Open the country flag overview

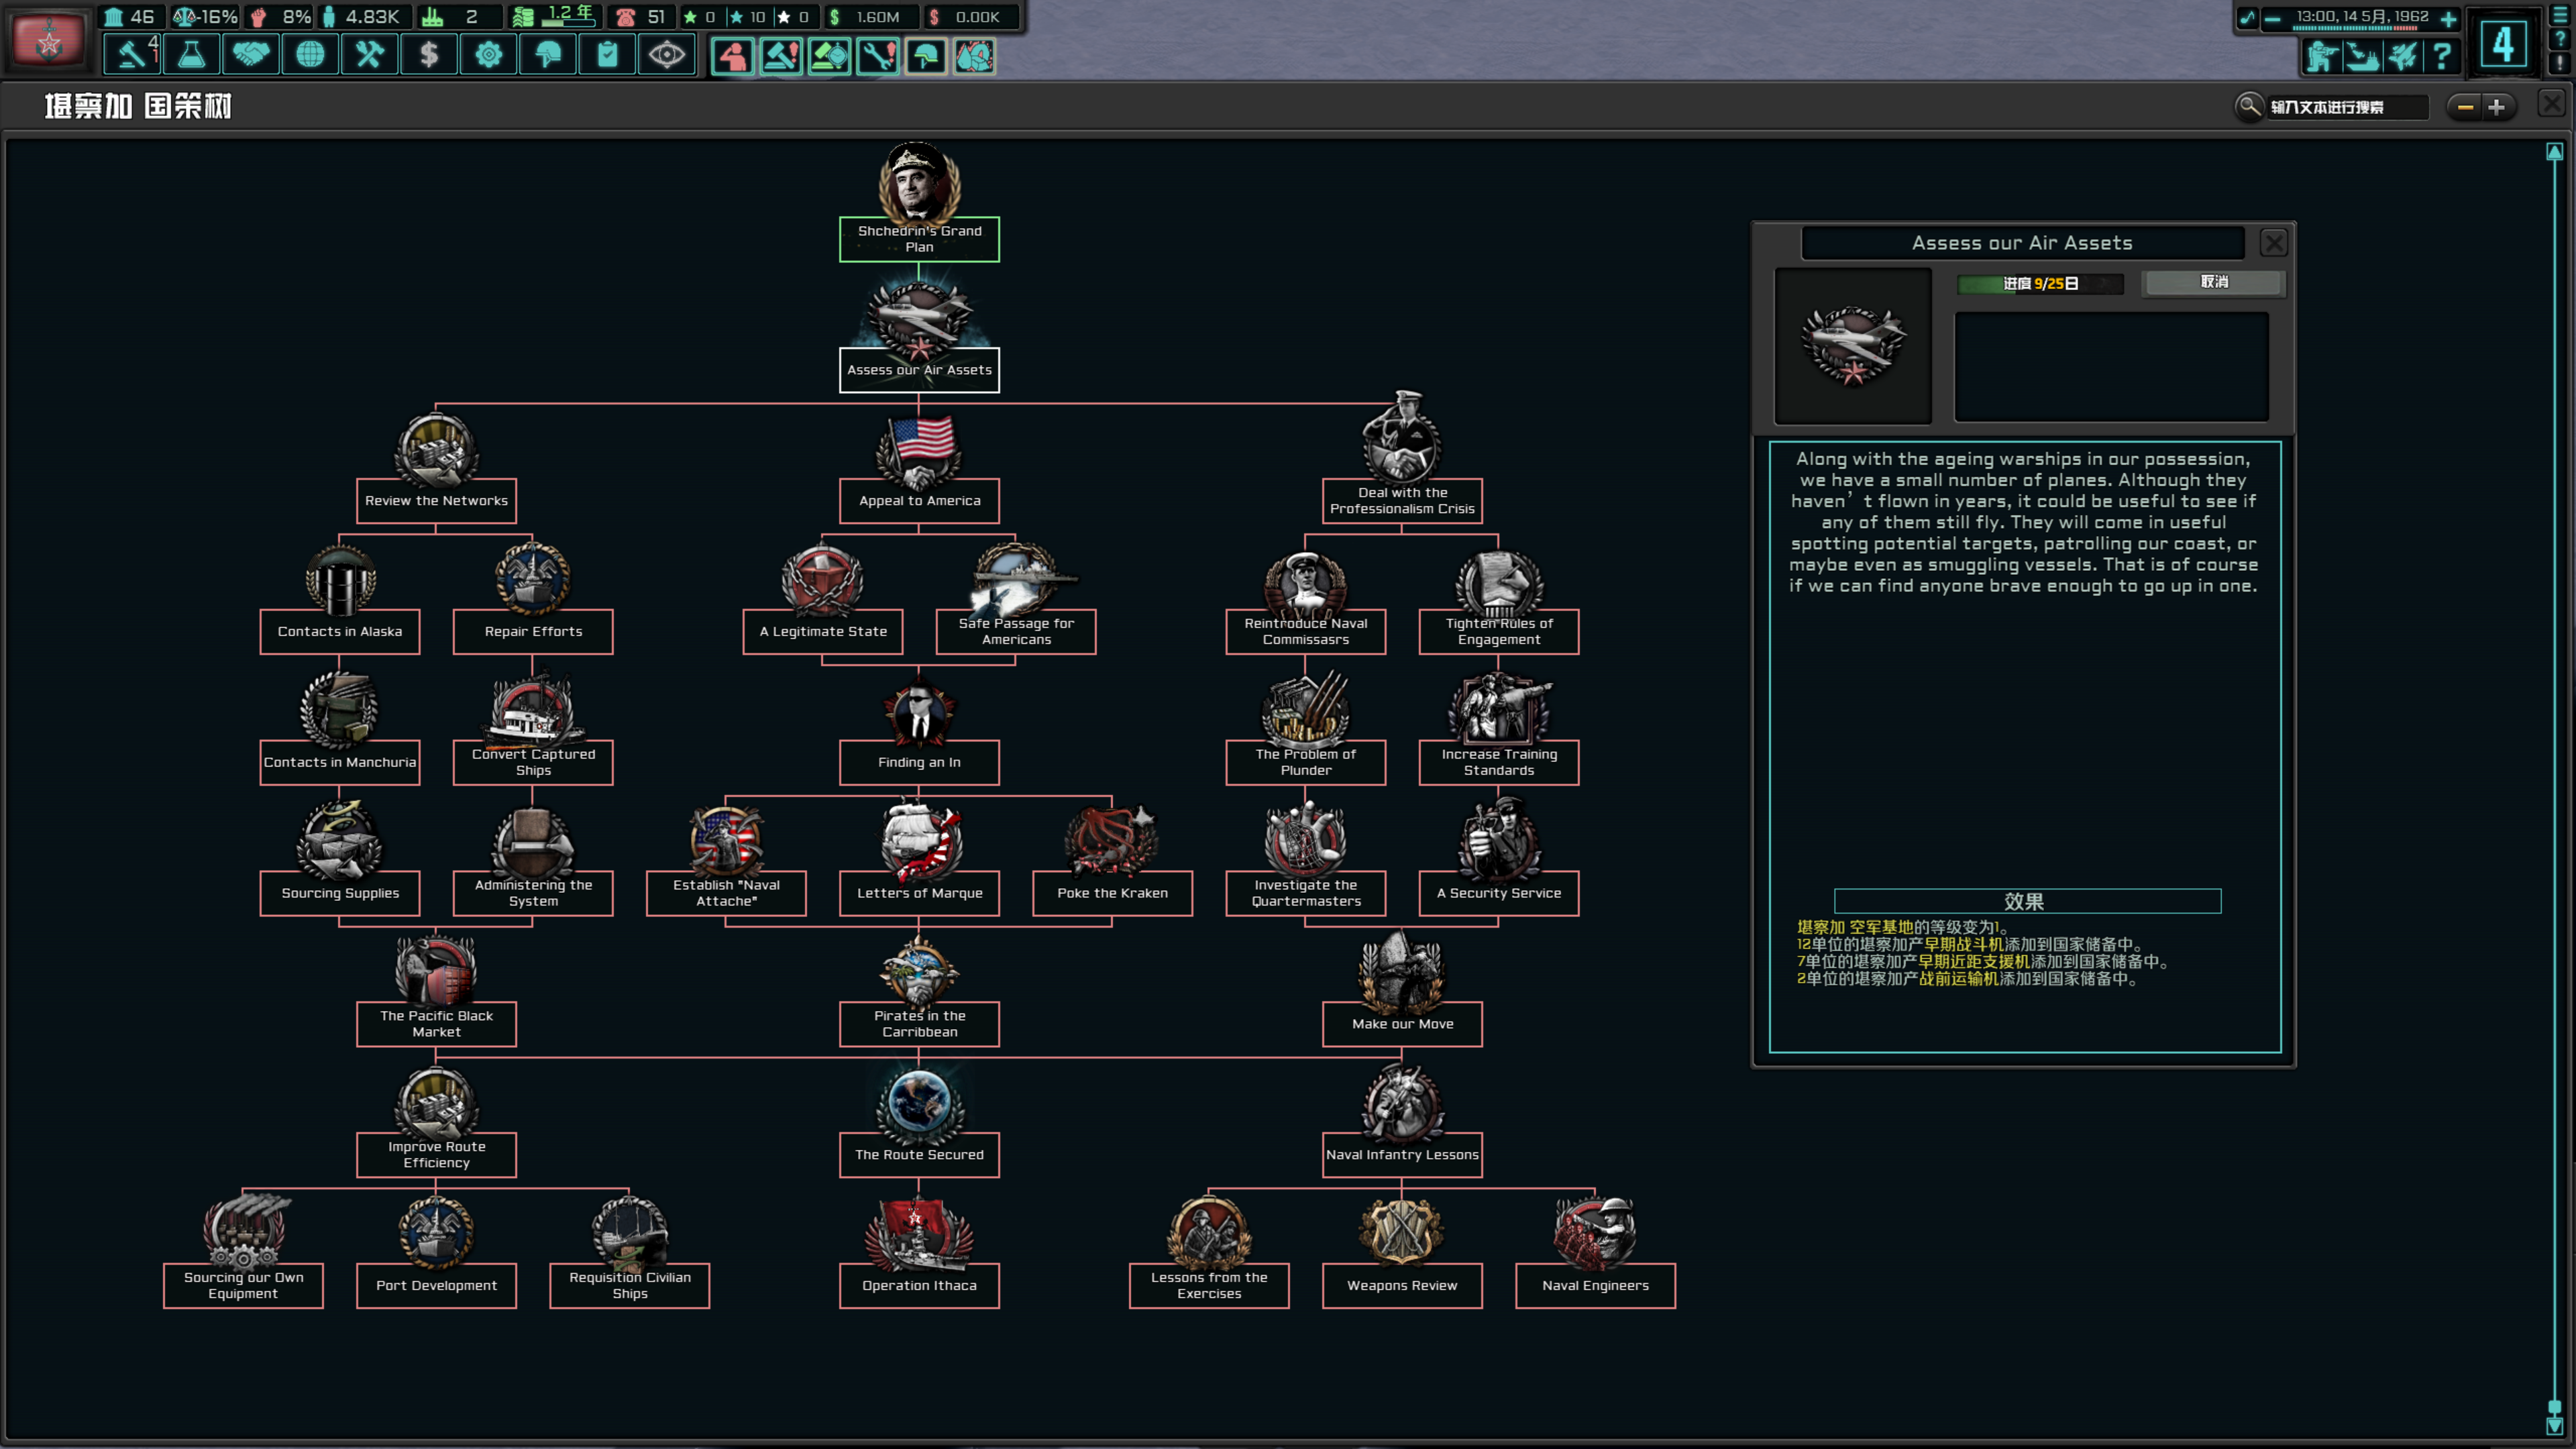[48, 40]
